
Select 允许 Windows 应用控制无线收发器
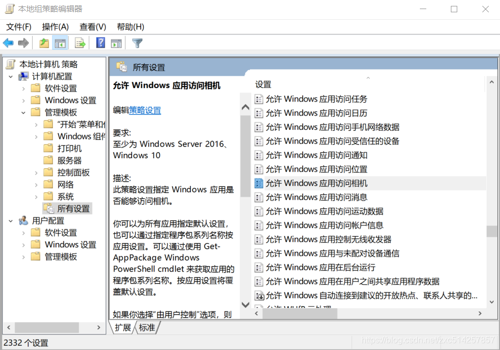pos(329,239)
